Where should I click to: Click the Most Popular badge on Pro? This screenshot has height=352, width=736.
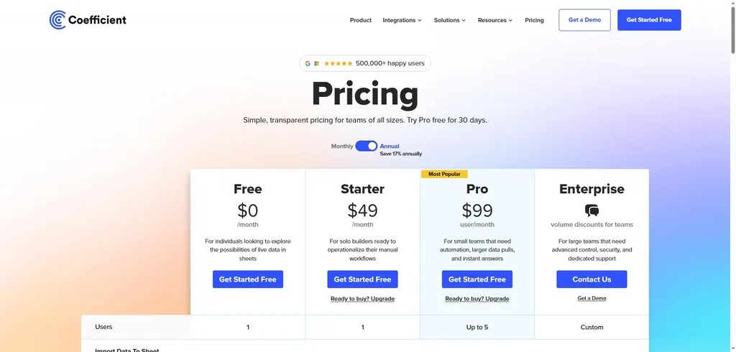[x=444, y=174]
